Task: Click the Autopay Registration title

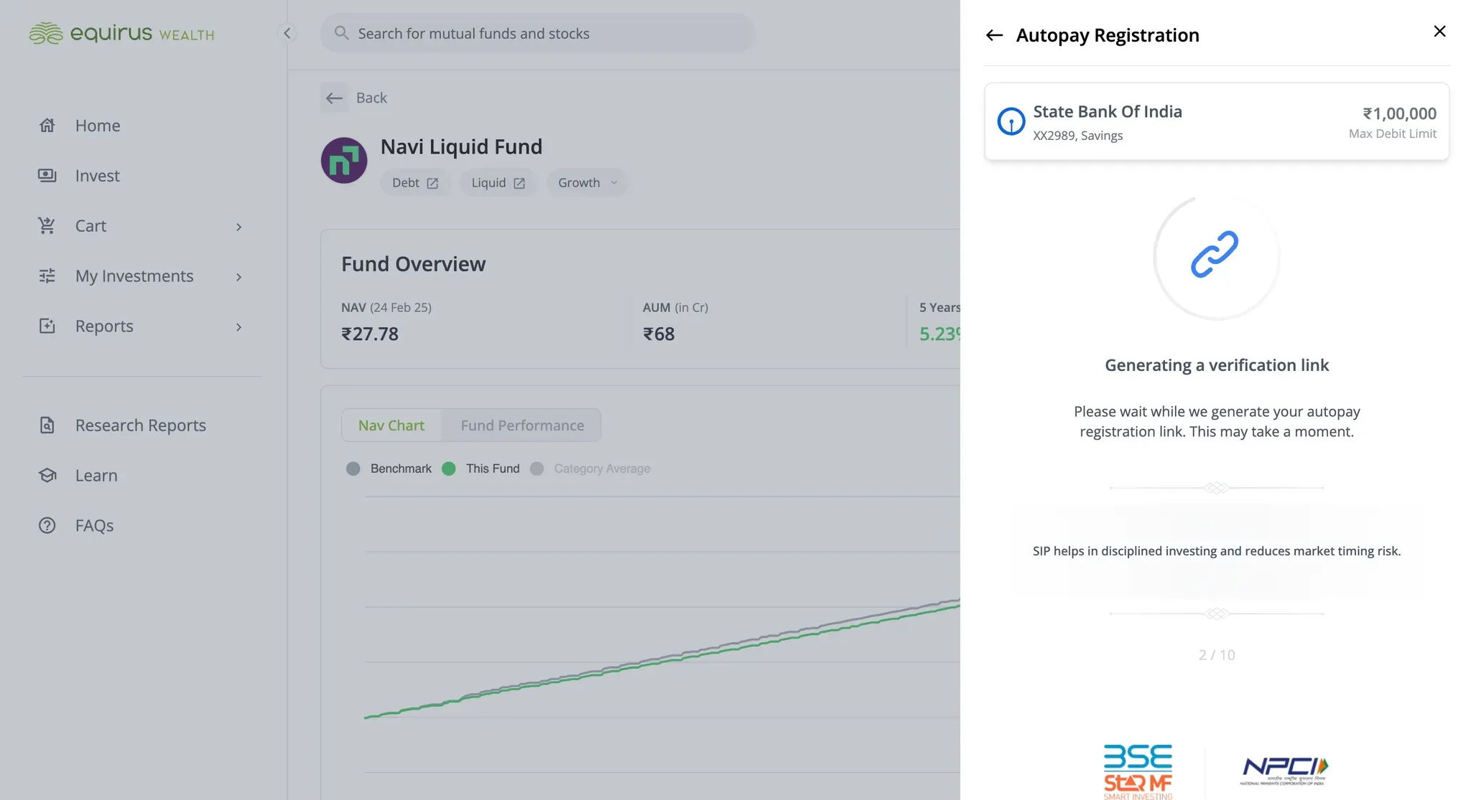Action: coord(1108,35)
